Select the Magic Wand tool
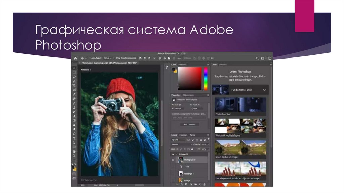The width and height of the screenshot is (344, 193). [x=74, y=81]
